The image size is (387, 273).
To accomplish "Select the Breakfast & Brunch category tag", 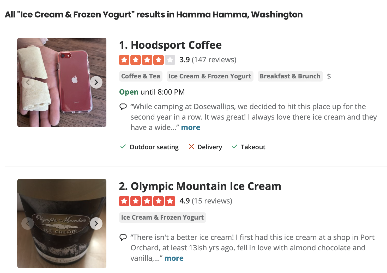I will point(290,76).
